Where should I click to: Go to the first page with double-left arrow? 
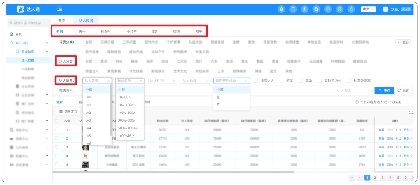tap(352, 178)
